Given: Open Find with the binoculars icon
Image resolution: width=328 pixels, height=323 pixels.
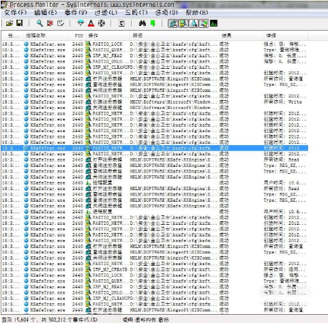Looking at the screenshot, I should point(143,23).
